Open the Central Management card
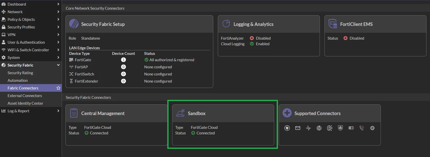The width and height of the screenshot is (430, 157). point(117,125)
